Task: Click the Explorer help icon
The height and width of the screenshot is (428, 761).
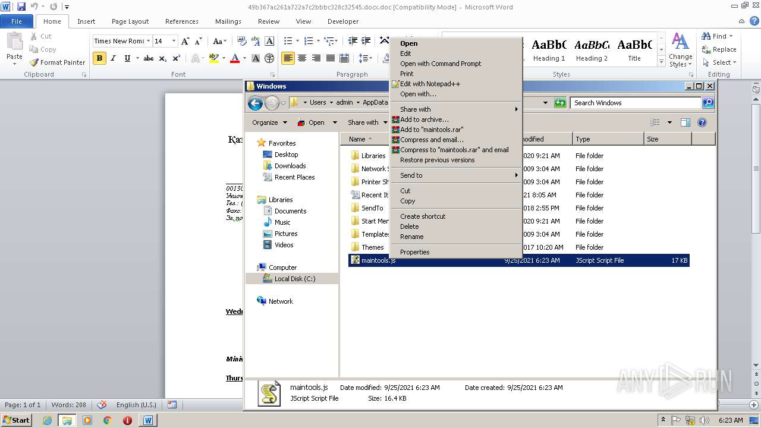Action: click(702, 122)
